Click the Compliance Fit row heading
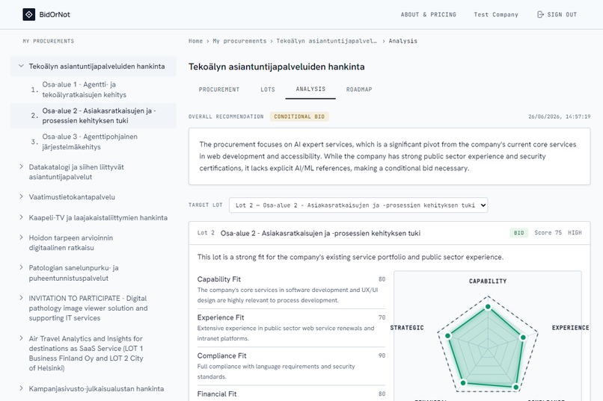Screen dimensions: 603x401 (221, 355)
